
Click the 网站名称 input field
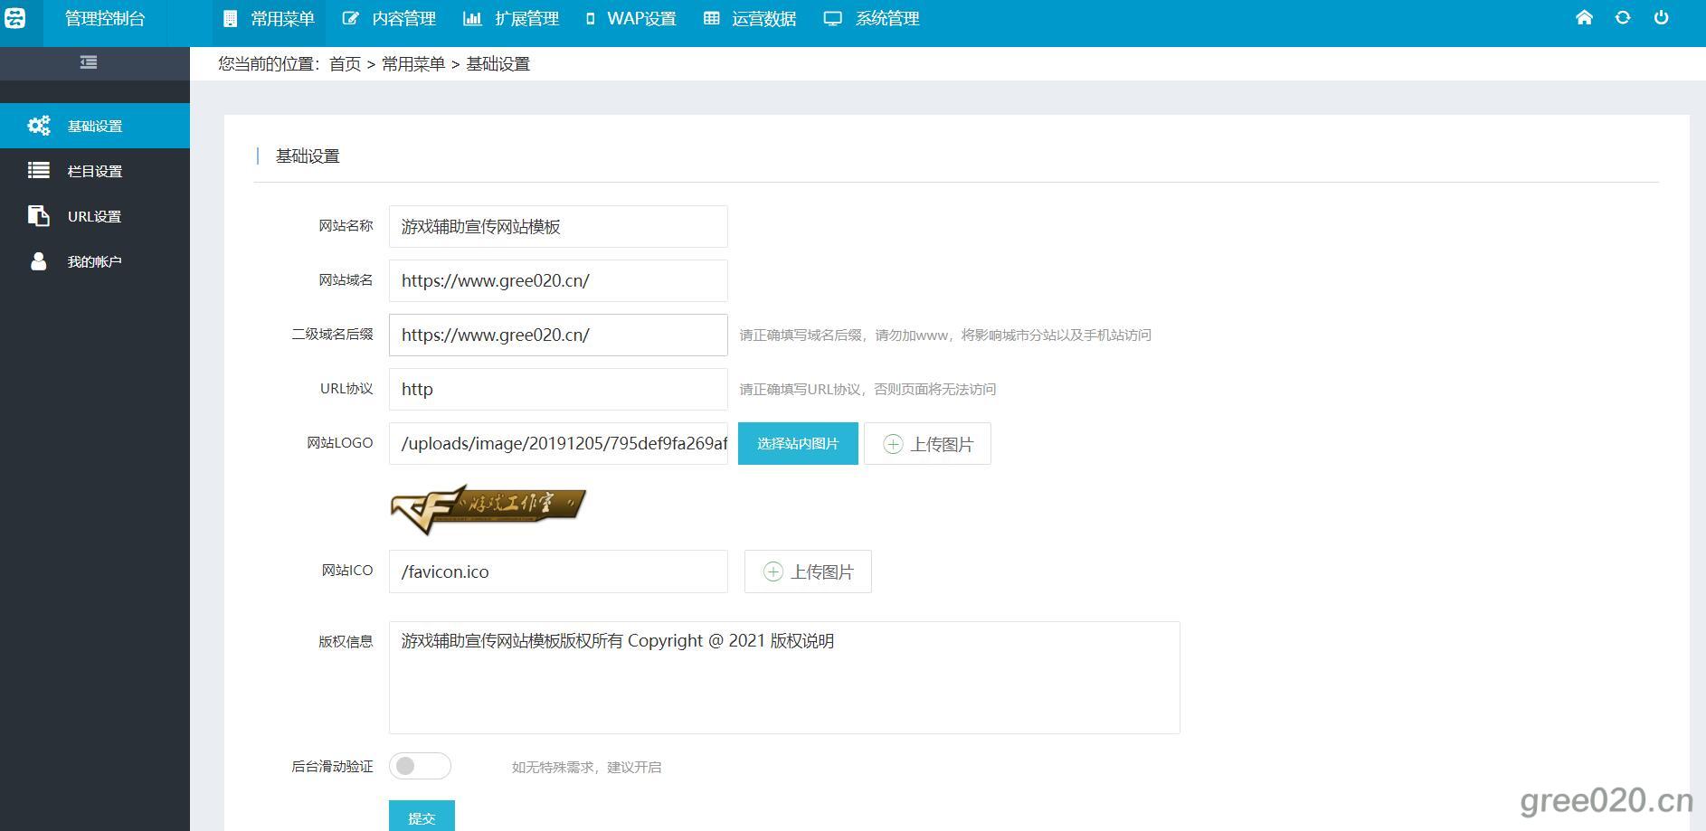point(557,227)
